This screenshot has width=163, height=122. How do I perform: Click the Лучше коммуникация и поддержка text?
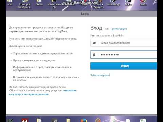pos(34,60)
